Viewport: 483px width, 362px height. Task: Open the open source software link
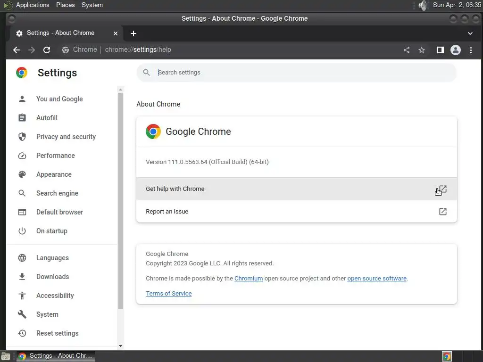pos(377,278)
